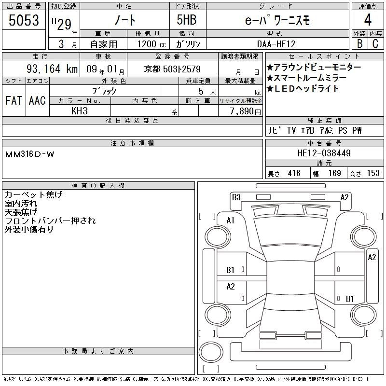Click the B3 damage mark on diagram
Viewport: 386px width, 386px height.
pos(236,197)
